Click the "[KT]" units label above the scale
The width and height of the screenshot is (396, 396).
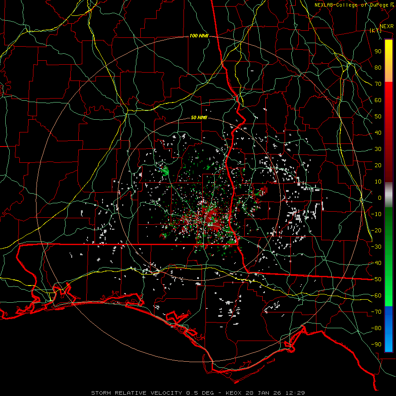375,30
